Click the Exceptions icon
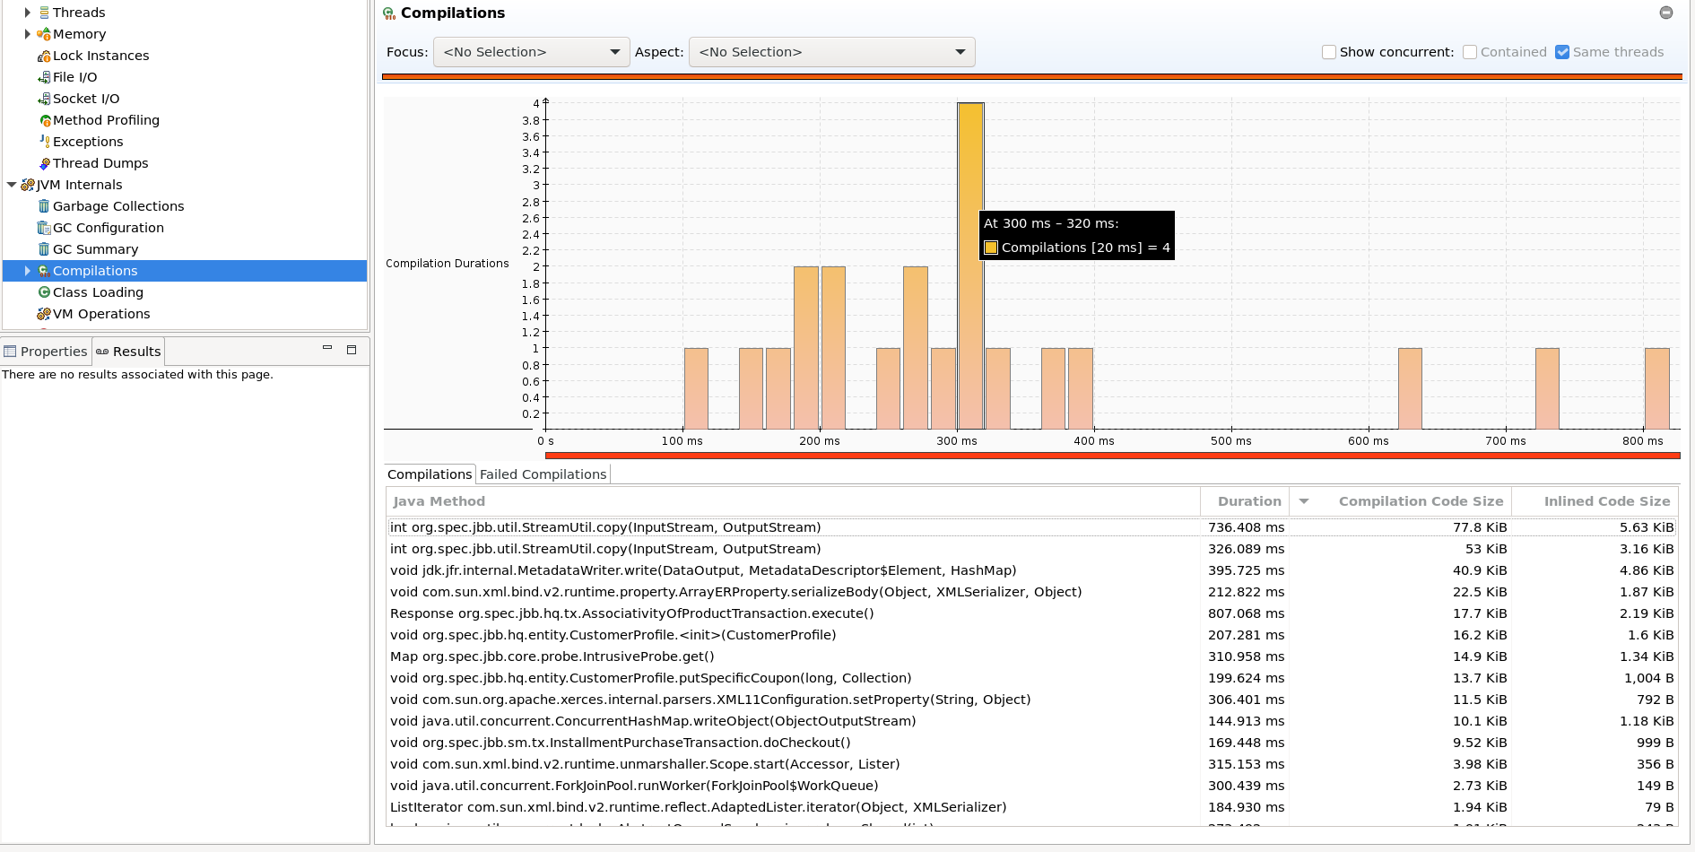This screenshot has height=852, width=1695. [44, 142]
